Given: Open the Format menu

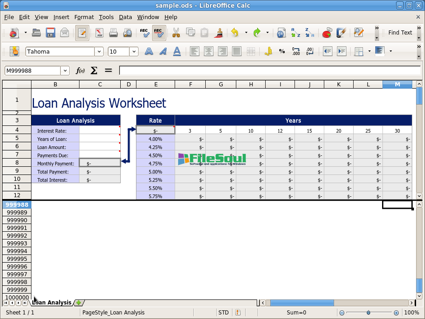Looking at the screenshot, I should tap(84, 17).
